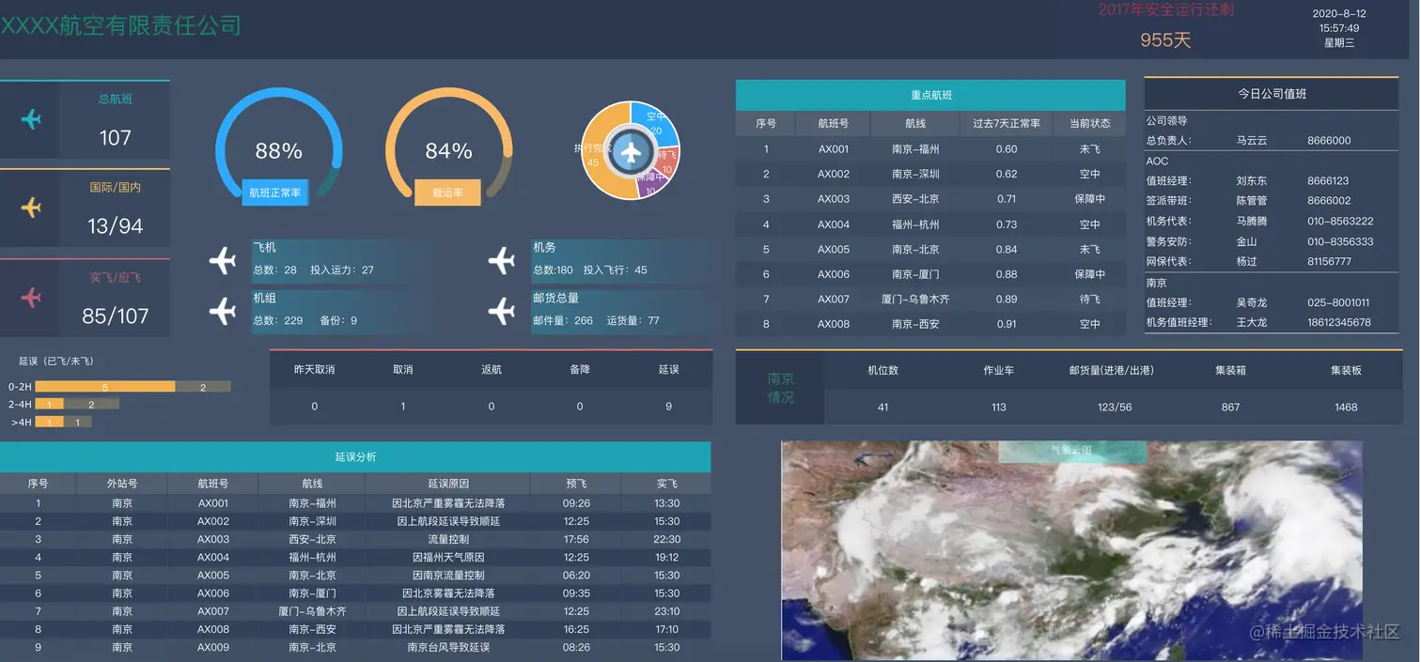Select the 南京情况 panel label
Viewport: 1421px width, 662px height.
[x=780, y=389]
